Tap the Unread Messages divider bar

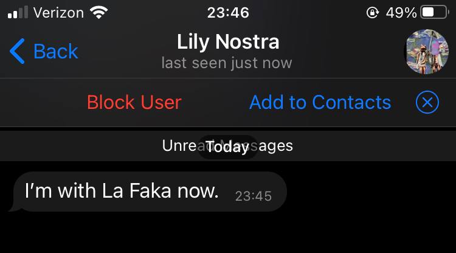pos(228,146)
